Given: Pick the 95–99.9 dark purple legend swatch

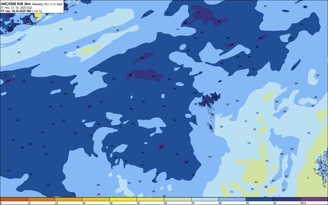Looking at the screenshot, I should click(287, 199).
